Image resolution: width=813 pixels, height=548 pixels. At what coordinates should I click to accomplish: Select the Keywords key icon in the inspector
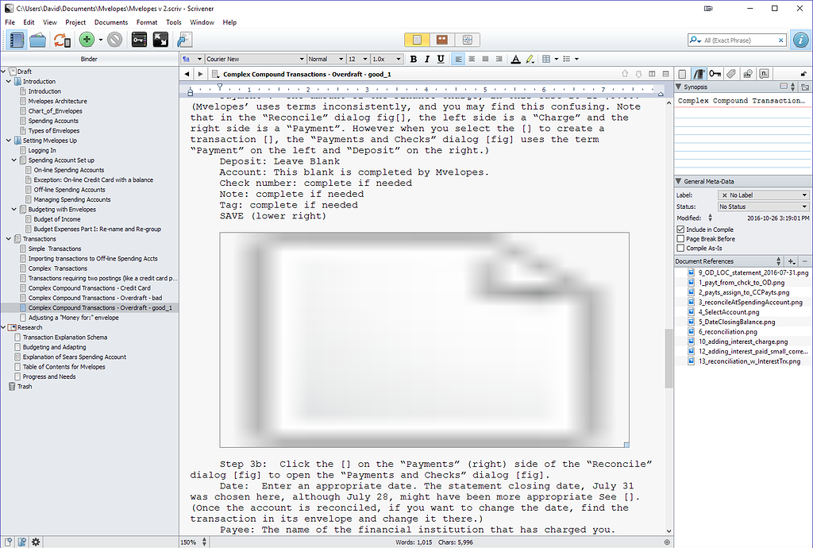[x=716, y=73]
